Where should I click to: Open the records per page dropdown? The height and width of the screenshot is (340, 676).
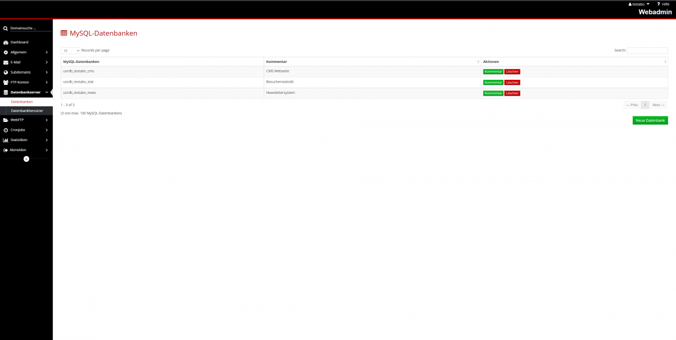(x=70, y=51)
